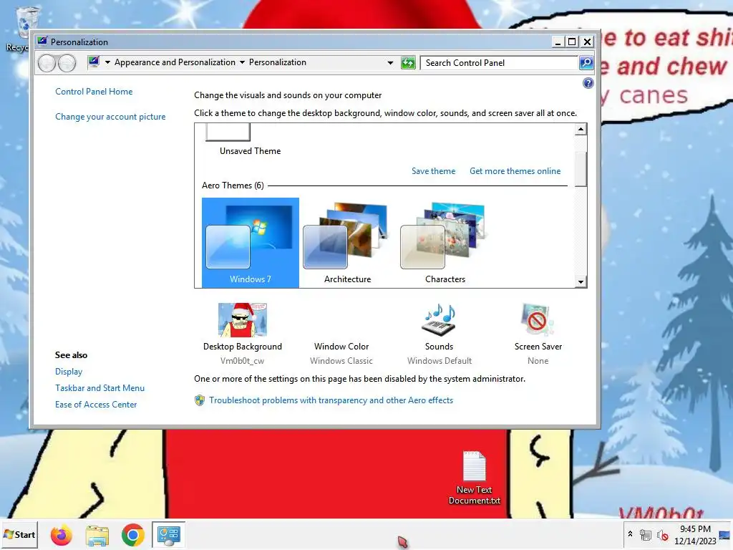Click the Help question mark icon
Viewport: 733px width, 550px height.
point(588,83)
